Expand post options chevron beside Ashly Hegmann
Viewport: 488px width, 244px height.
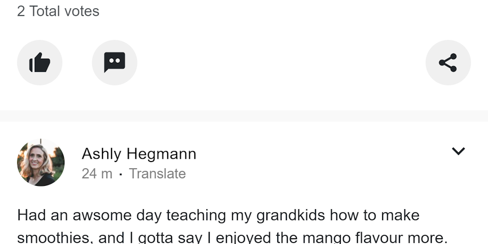pyautogui.click(x=458, y=151)
